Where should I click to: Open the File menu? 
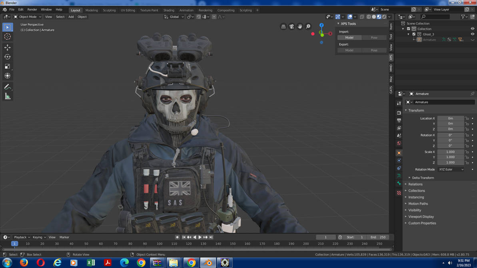point(12,10)
